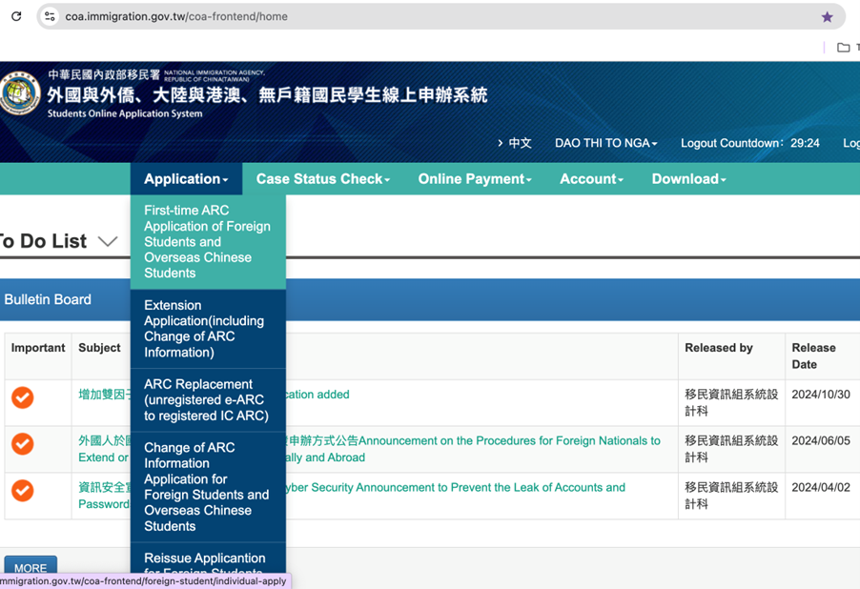
Task: Open site information icon in address bar
Action: [x=50, y=16]
